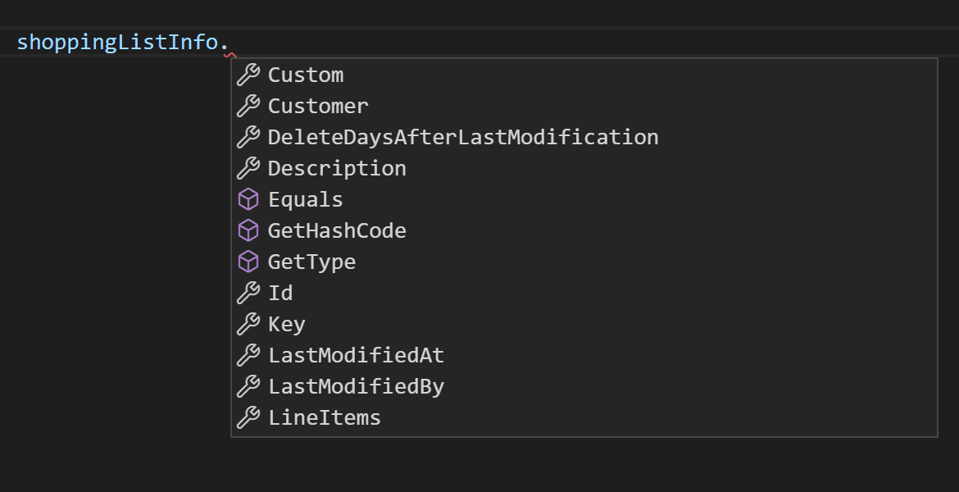Image resolution: width=959 pixels, height=492 pixels.
Task: Click the wrench icon beside Custom
Action: coord(248,75)
